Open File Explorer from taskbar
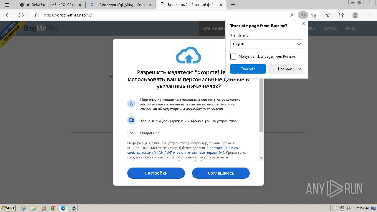The width and height of the screenshot is (377, 212). (33, 208)
